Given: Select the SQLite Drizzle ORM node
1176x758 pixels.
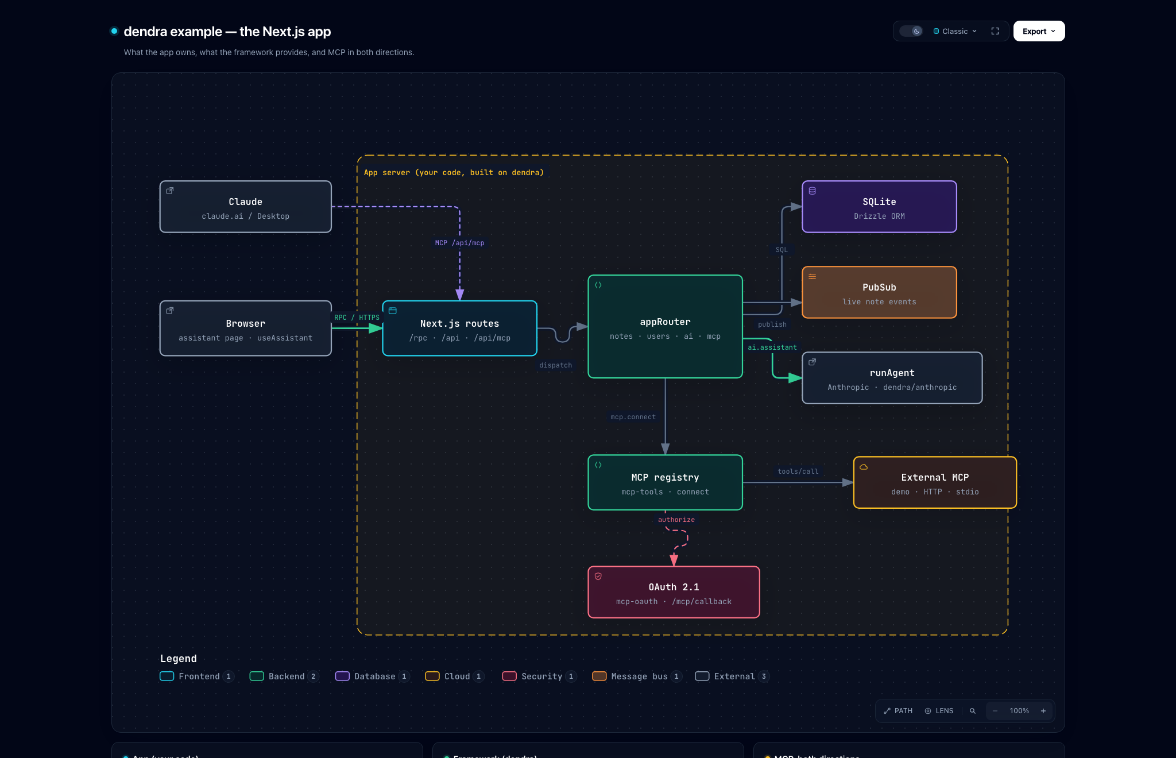Looking at the screenshot, I should (880, 207).
